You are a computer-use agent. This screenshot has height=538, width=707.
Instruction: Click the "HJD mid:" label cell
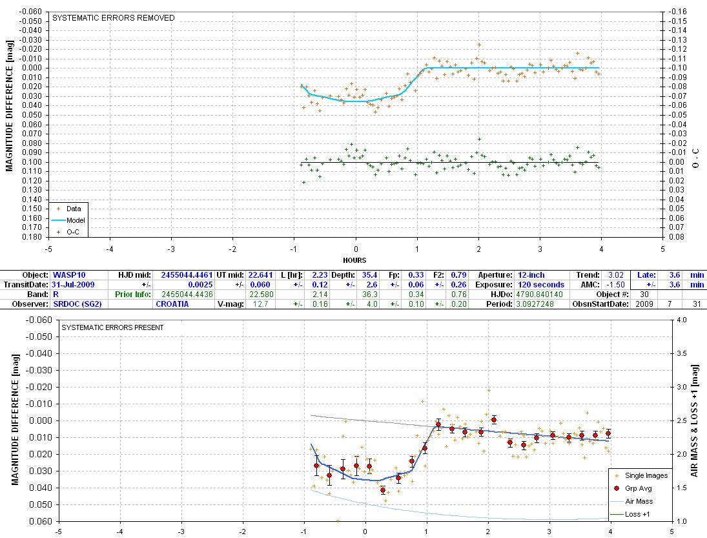pos(134,275)
